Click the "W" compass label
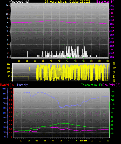Image resolution: width=121 pixels, height=144 pixels. tap(114, 68)
